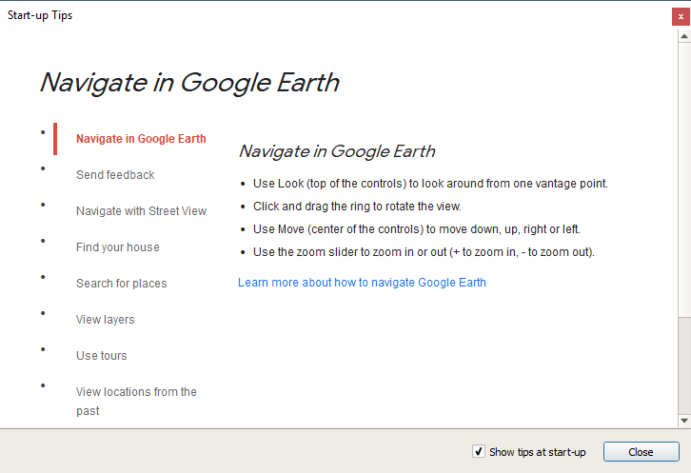Select the View layers tip

(106, 320)
